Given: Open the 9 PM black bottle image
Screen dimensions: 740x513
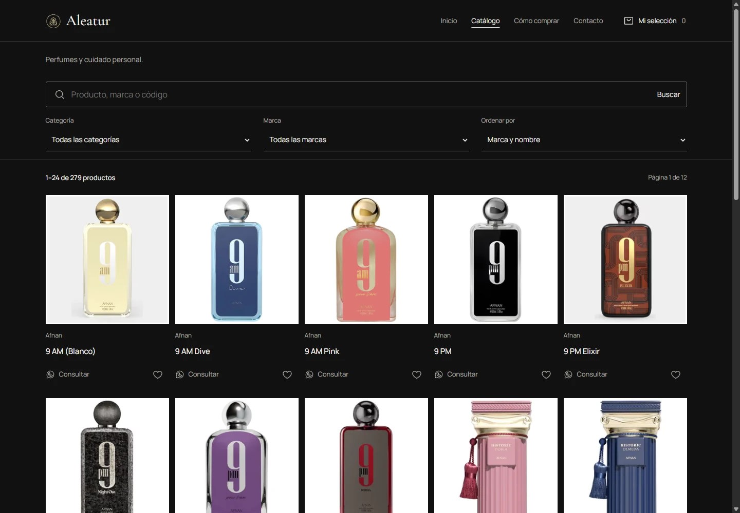Looking at the screenshot, I should point(496,260).
